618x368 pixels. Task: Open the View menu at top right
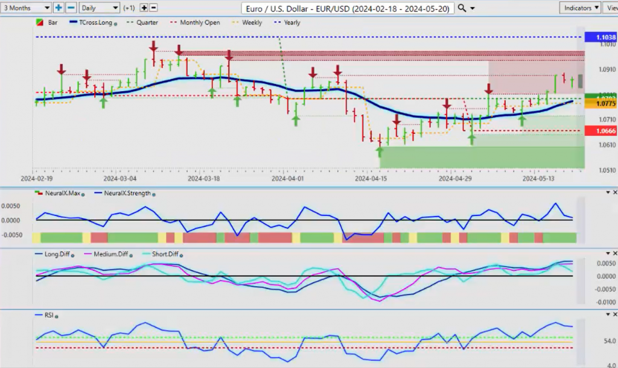(x=610, y=8)
